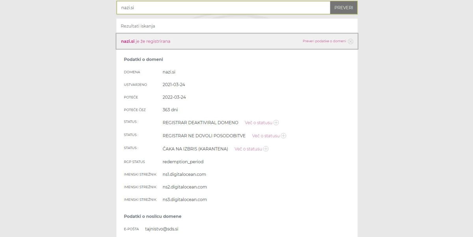Click the redemption_period RGP status value
The height and width of the screenshot is (237, 473).
point(183,162)
